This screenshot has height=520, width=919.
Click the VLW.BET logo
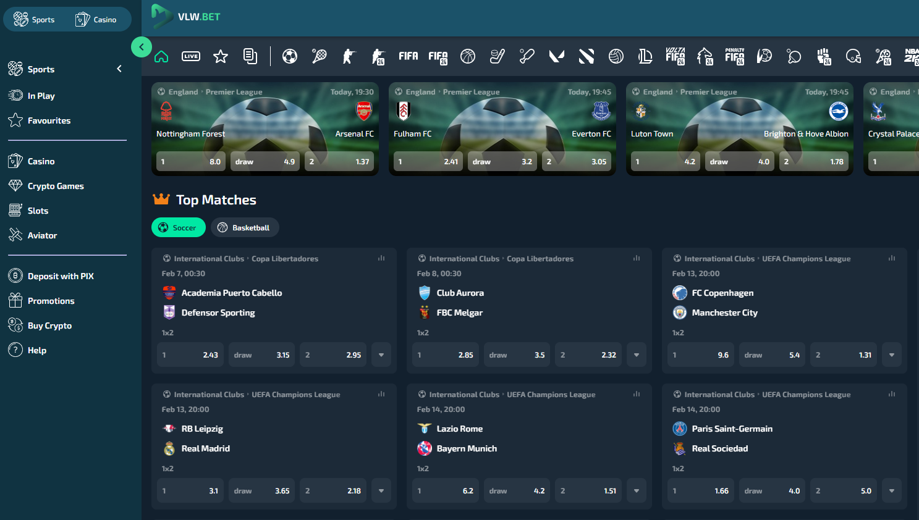coord(186,17)
